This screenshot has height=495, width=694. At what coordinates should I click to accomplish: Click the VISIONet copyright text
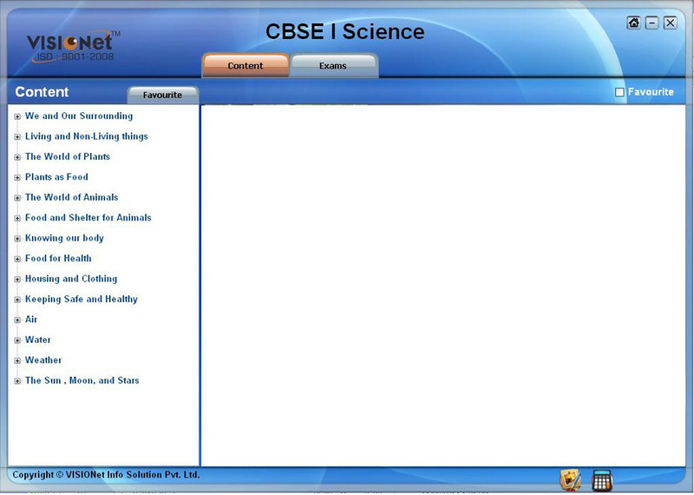point(106,475)
